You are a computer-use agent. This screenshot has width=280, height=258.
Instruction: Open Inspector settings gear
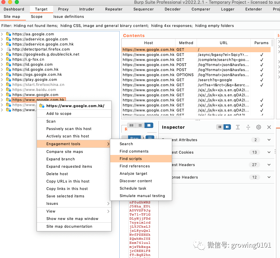pos(258,127)
